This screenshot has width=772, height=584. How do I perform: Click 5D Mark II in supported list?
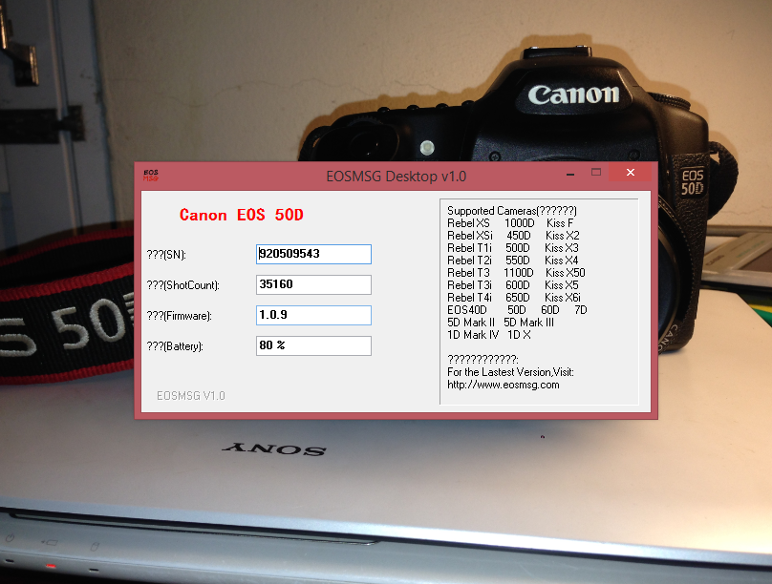(471, 323)
